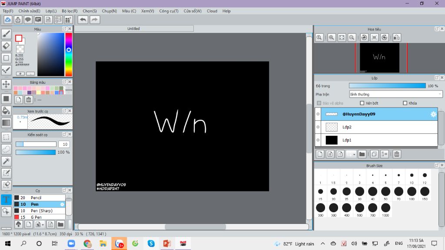The image size is (445, 250).
Task: Open Chrome from the Windows taskbar
Action: tap(87, 243)
